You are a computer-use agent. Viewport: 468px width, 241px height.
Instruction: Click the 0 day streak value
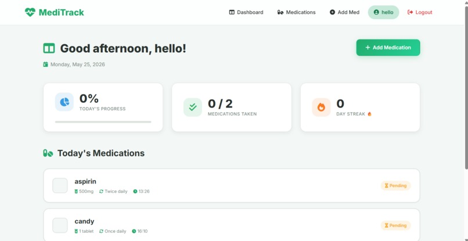click(x=340, y=103)
